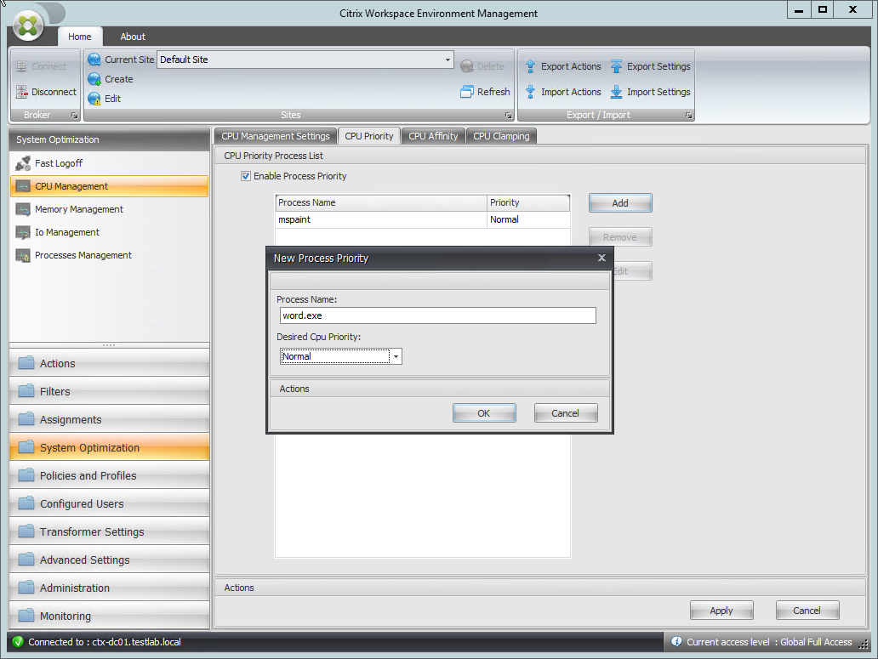Click the Current Site globe icon
Viewport: 878px width, 659px height.
tap(94, 60)
